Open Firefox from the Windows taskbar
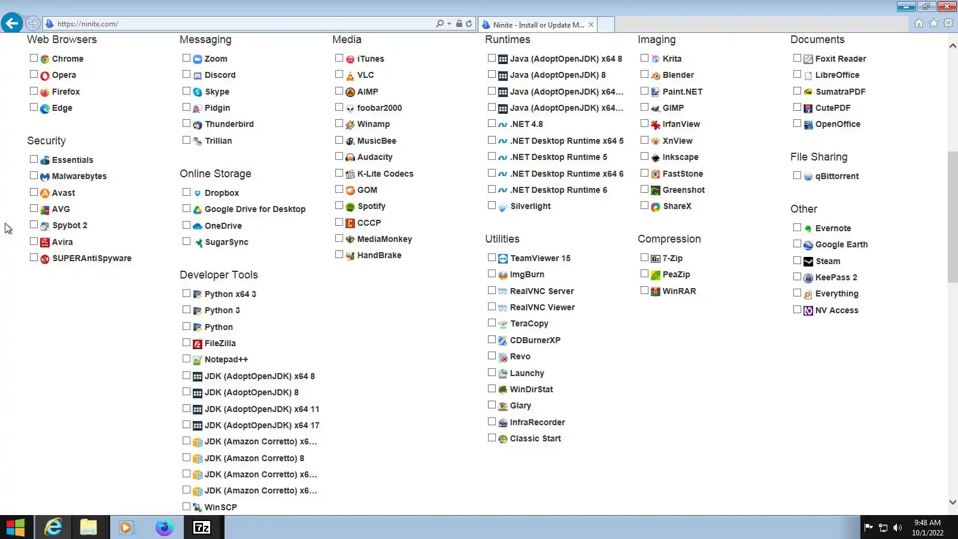This screenshot has width=958, height=539. point(164,528)
